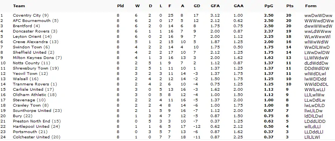Open the Leyton Orient team entry
335x141 pixels.
coord(27,37)
